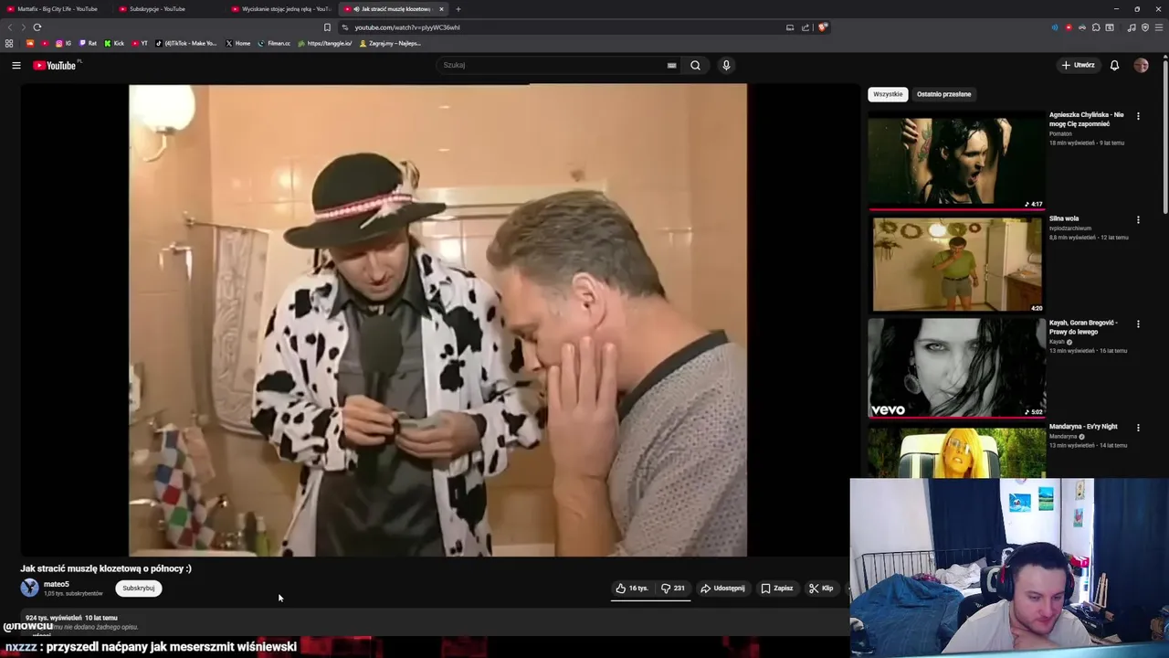Close the current Jak stracić muszlę tab
The height and width of the screenshot is (658, 1169).
click(441, 9)
